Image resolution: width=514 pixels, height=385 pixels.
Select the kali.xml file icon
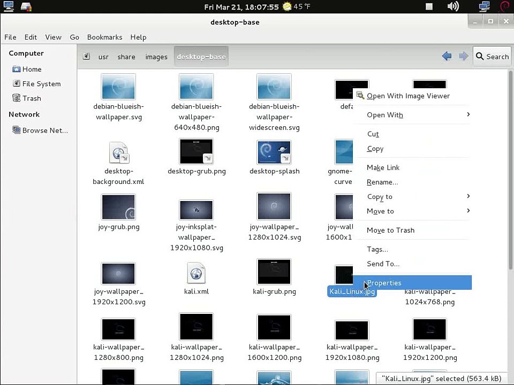pyautogui.click(x=196, y=273)
